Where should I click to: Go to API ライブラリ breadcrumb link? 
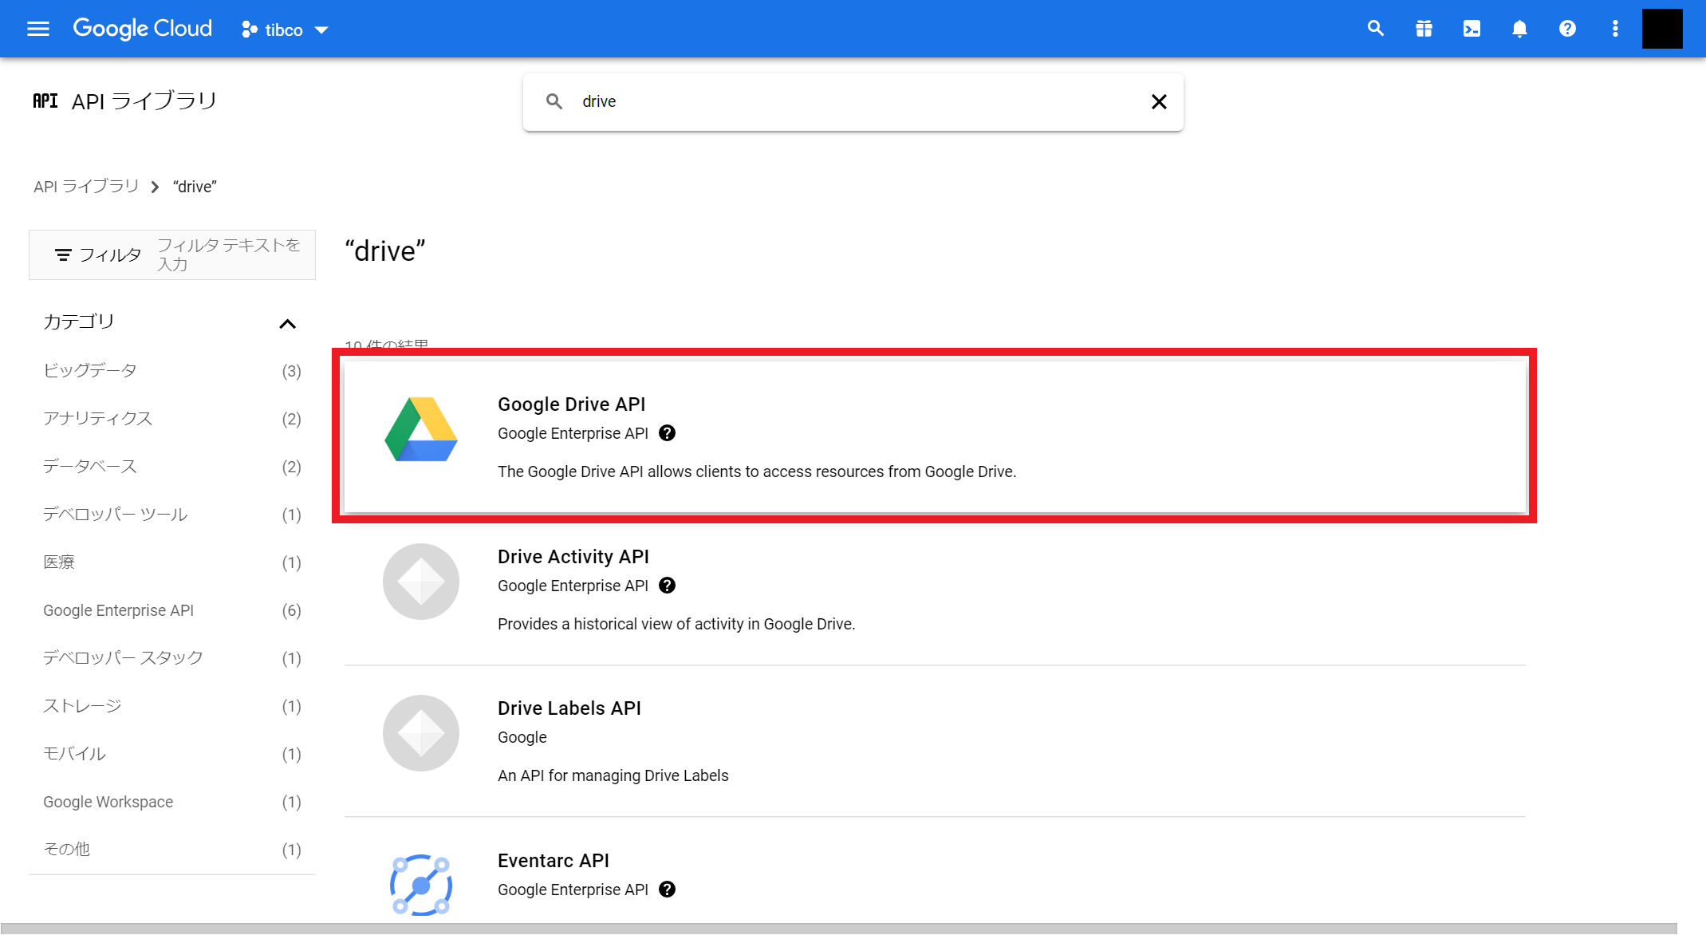[86, 186]
